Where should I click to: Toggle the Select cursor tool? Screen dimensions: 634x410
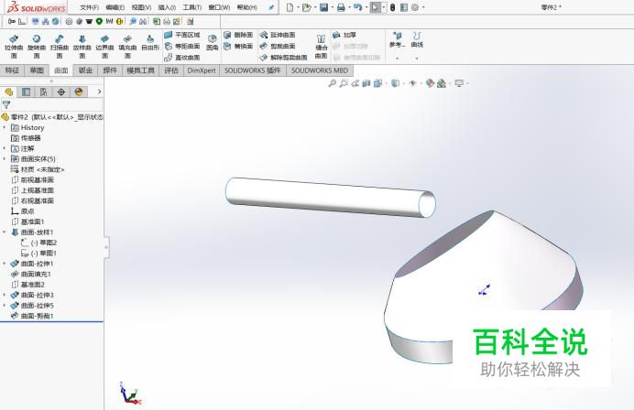pyautogui.click(x=376, y=7)
